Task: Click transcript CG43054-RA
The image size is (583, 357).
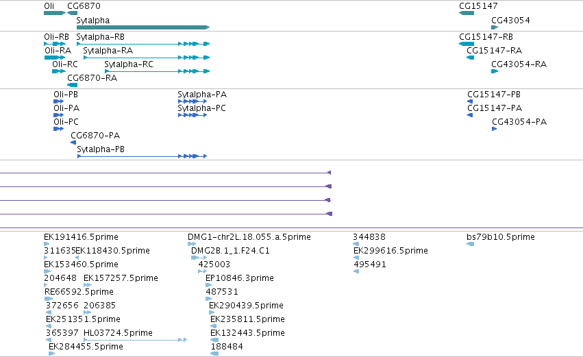Action: 495,71
